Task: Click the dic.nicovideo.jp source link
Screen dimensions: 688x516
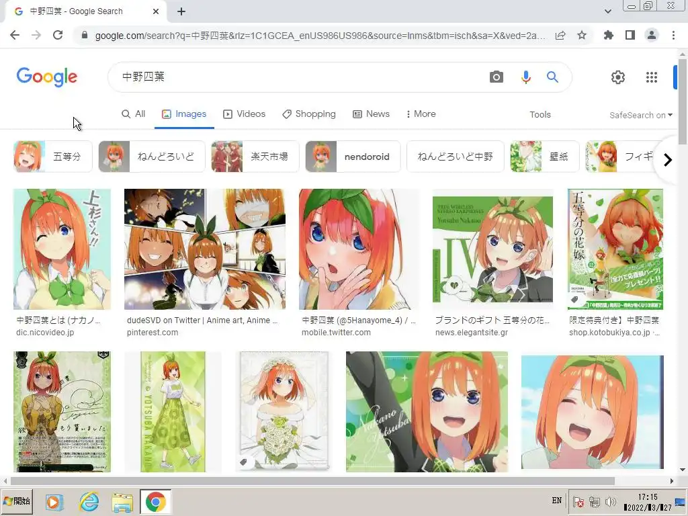Action: (45, 333)
